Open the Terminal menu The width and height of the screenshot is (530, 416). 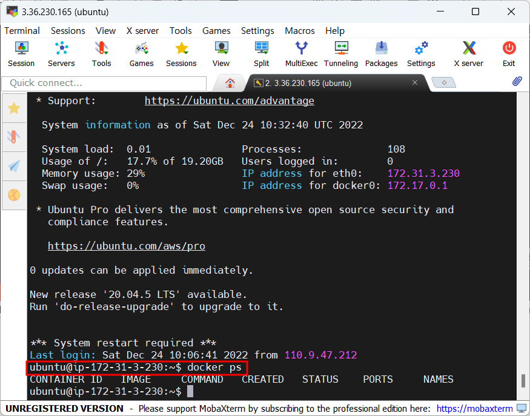click(x=22, y=31)
